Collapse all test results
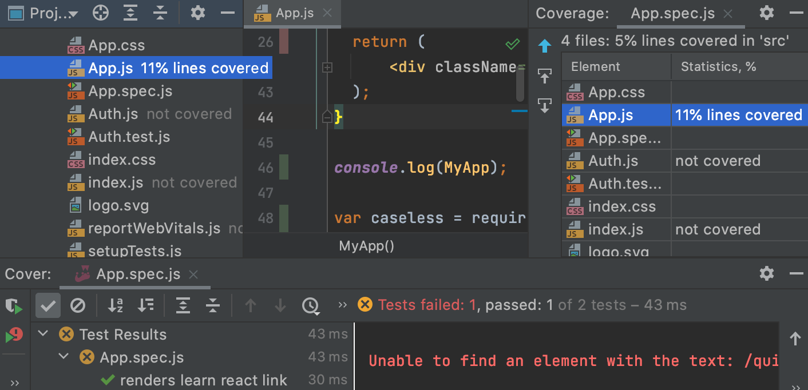Viewport: 808px width, 390px height. pos(213,306)
